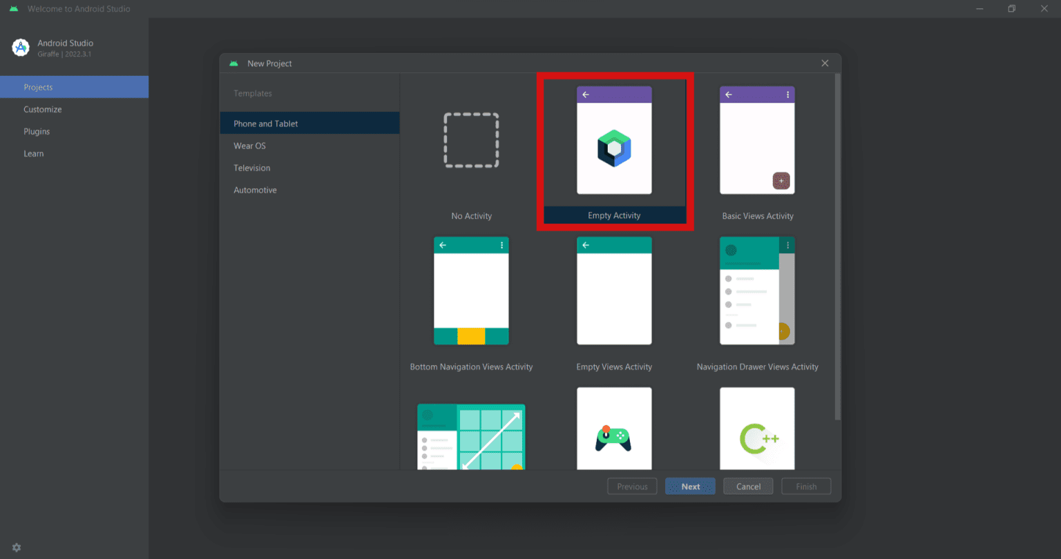Select the Empty Views Activity thumbnail

(x=614, y=291)
